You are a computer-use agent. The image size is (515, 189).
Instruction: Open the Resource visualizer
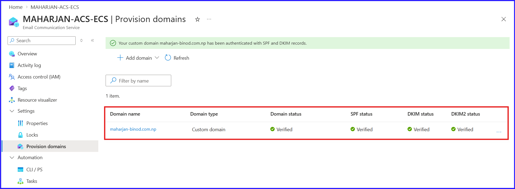11,100
